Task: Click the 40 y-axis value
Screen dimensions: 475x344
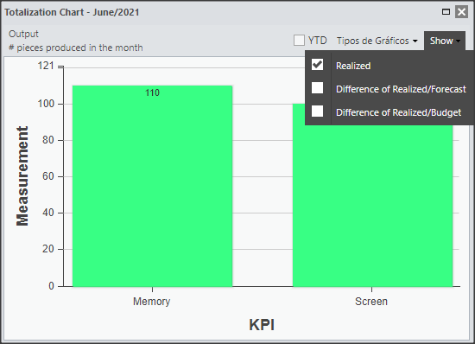Action: tap(48, 213)
